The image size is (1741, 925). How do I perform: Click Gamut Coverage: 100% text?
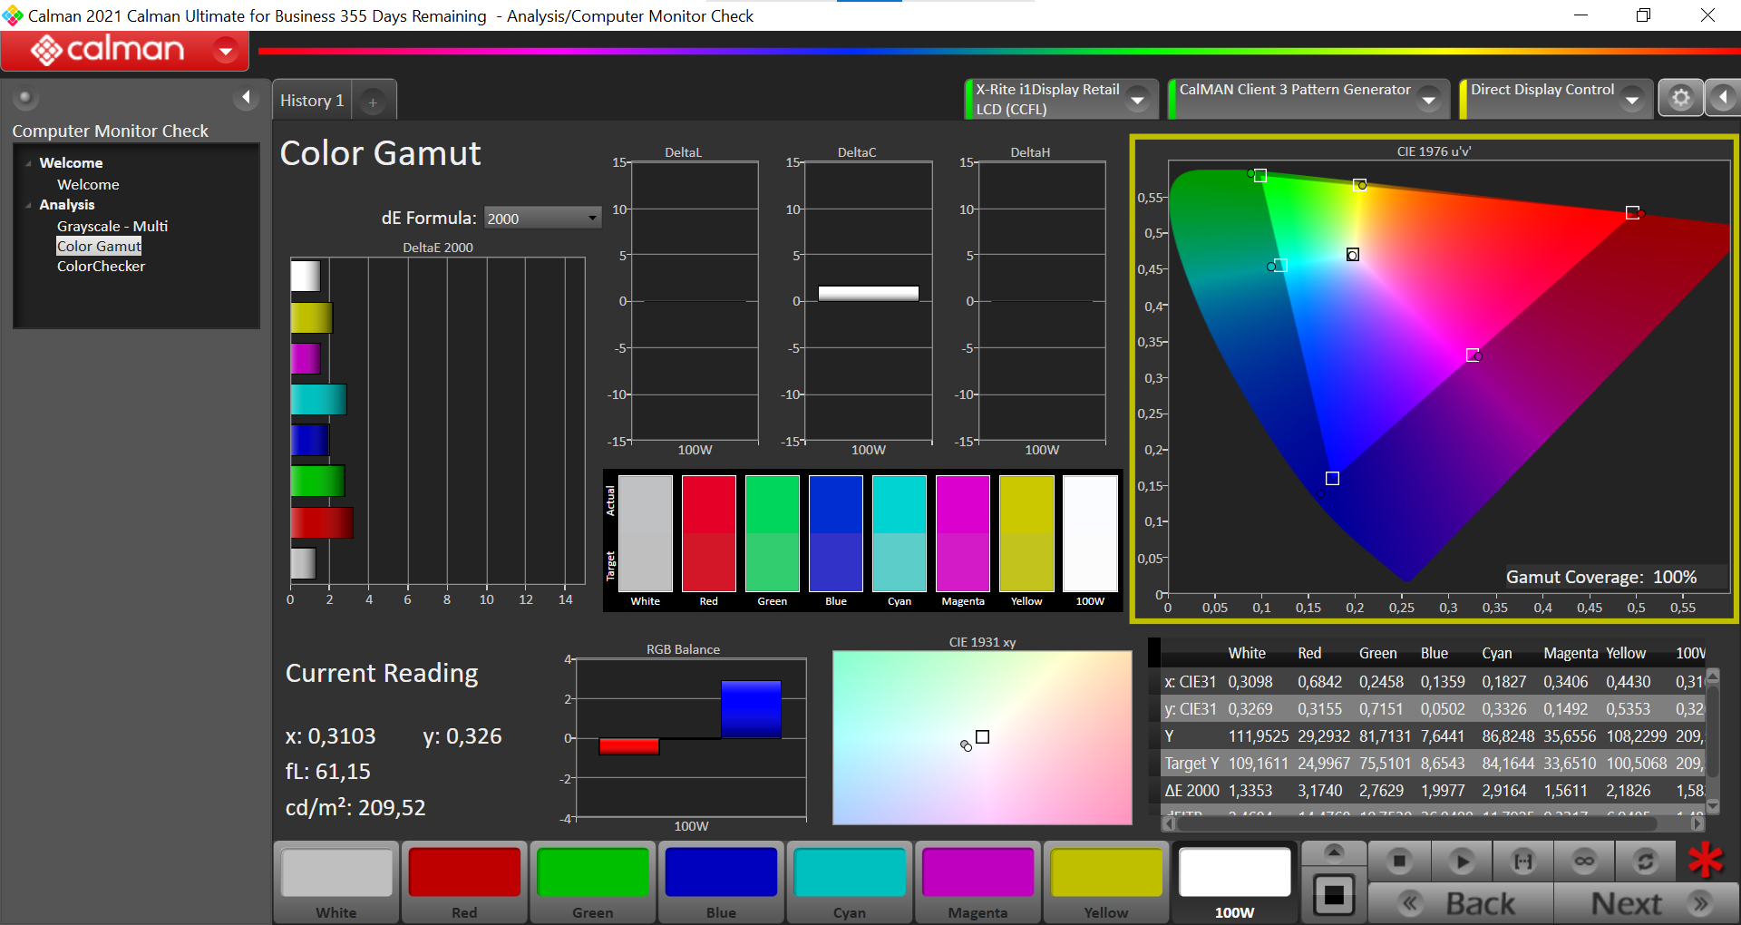click(x=1601, y=577)
